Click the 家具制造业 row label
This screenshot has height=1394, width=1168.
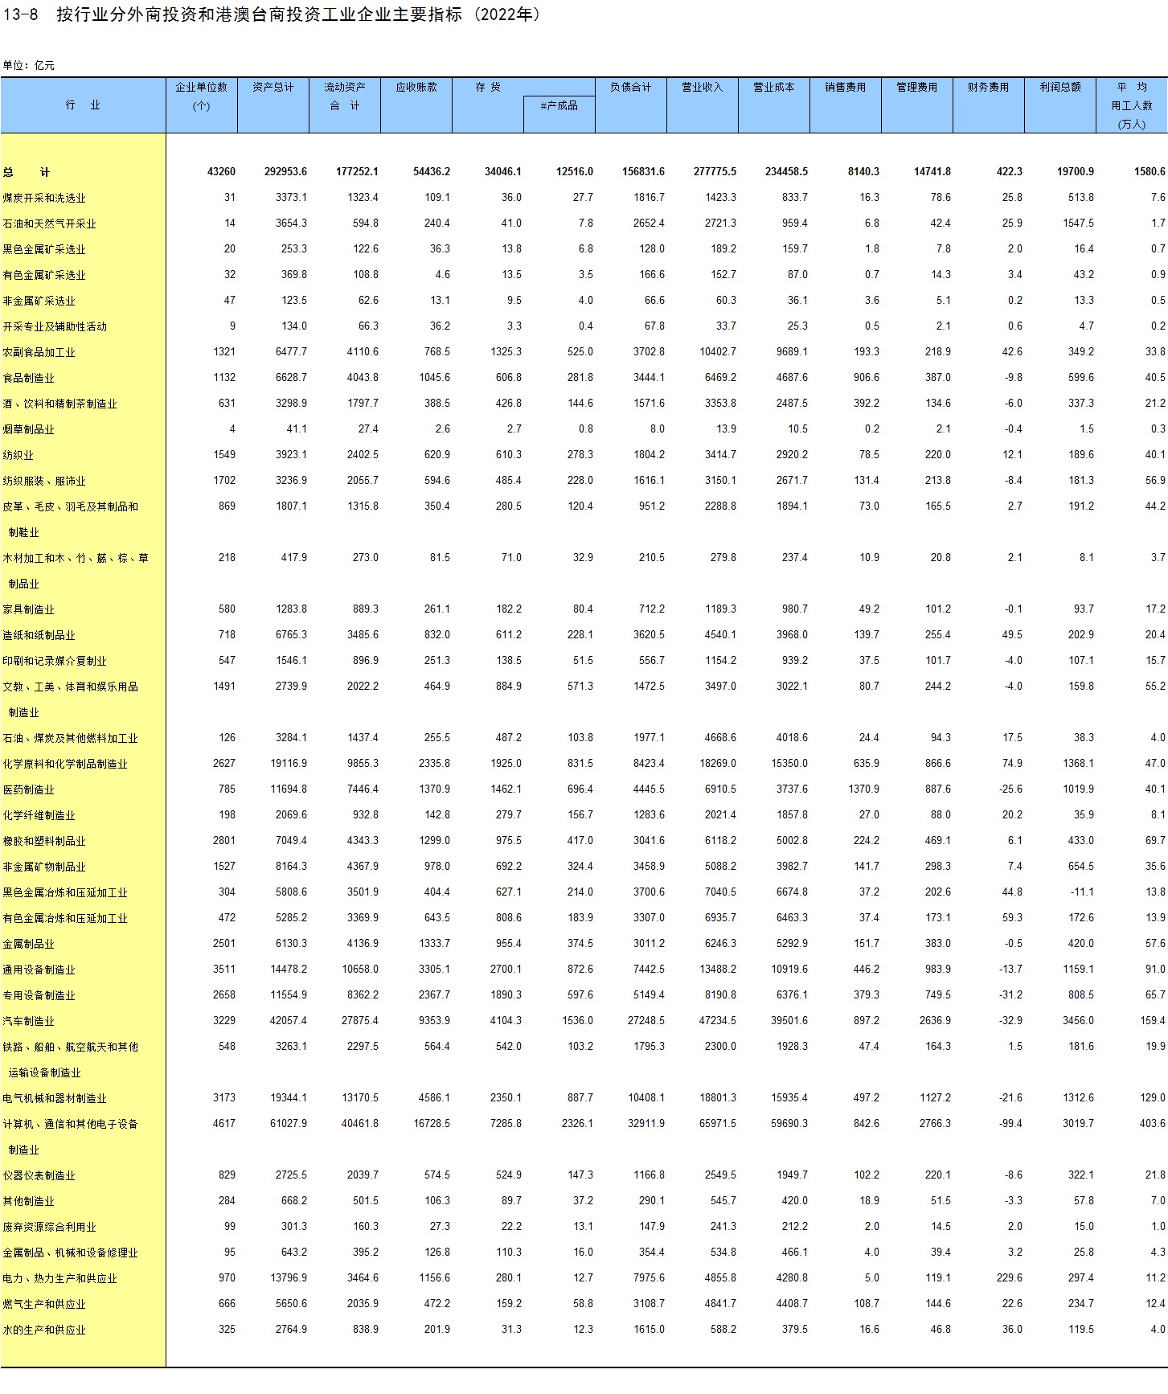(x=29, y=609)
